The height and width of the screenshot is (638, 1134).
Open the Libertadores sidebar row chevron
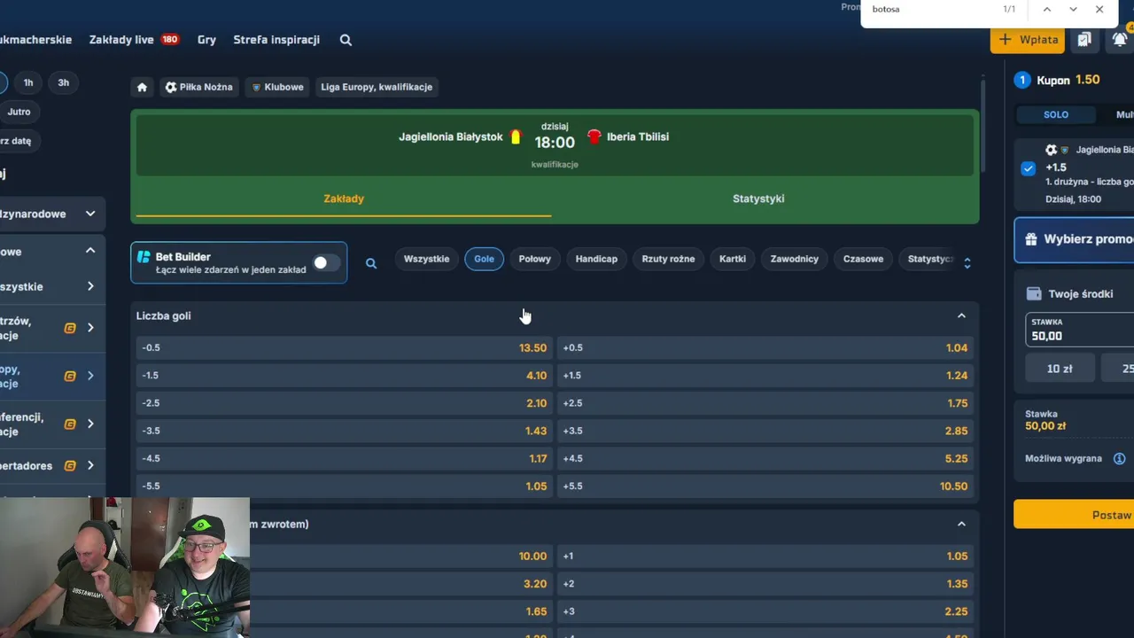pos(90,465)
